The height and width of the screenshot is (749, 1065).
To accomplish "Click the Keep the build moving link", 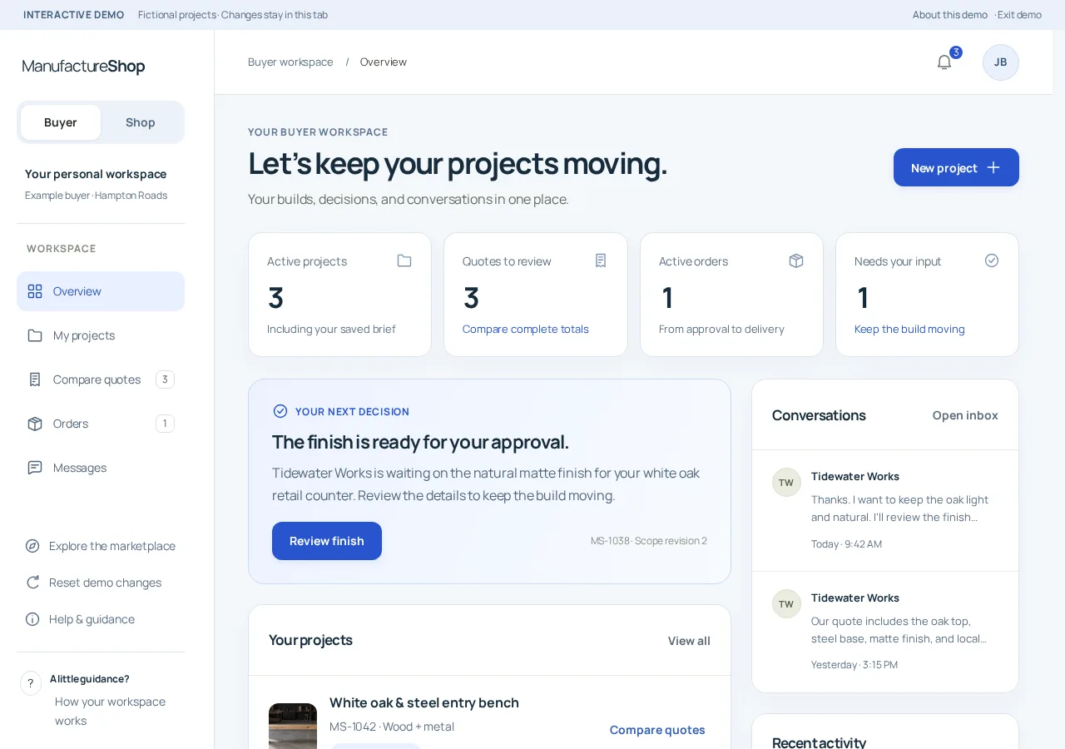I will 909,329.
